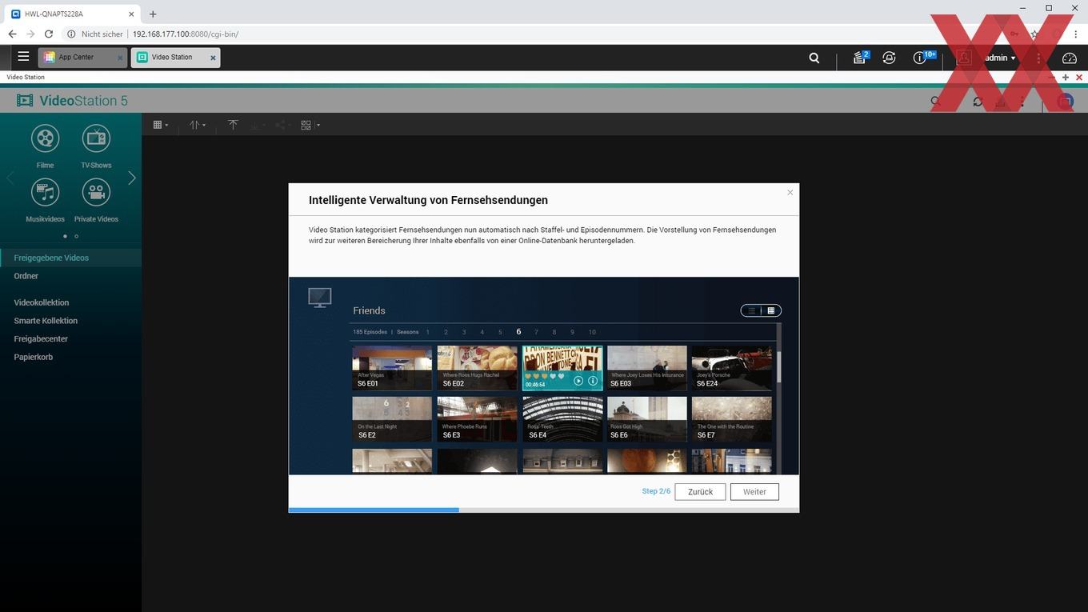Open the sort order dropdown

click(x=198, y=125)
